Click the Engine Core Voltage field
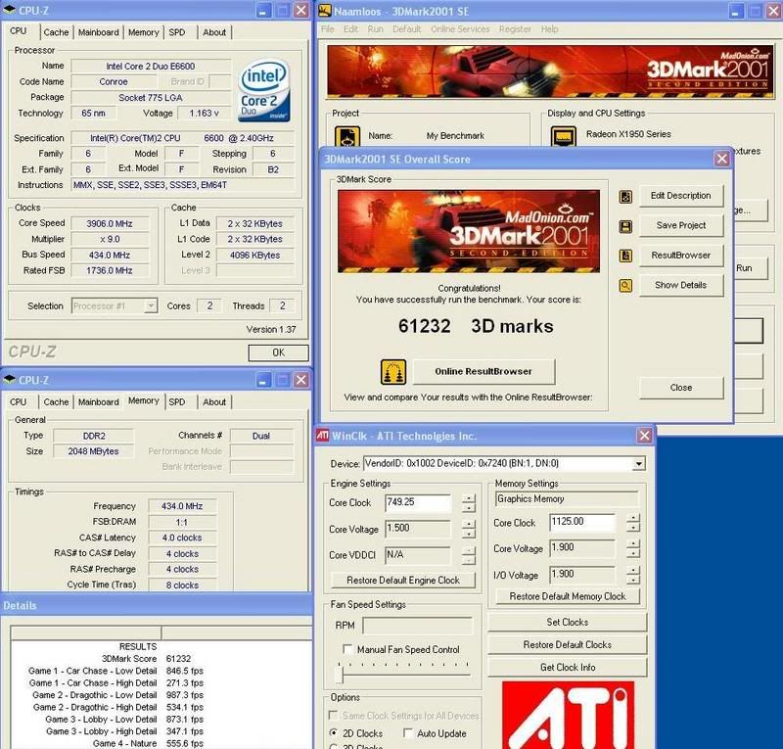The height and width of the screenshot is (749, 783). point(418,529)
